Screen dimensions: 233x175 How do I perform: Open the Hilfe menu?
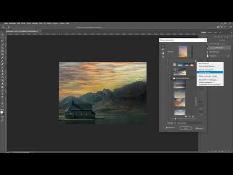click(67, 23)
